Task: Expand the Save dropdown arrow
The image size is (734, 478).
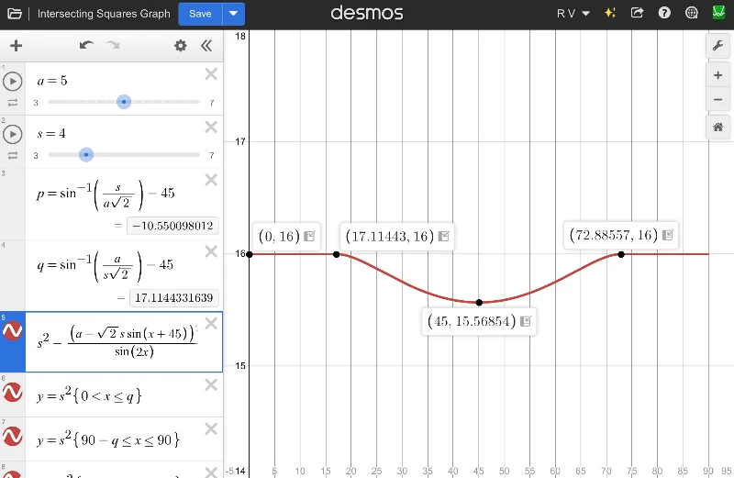Action: point(235,14)
